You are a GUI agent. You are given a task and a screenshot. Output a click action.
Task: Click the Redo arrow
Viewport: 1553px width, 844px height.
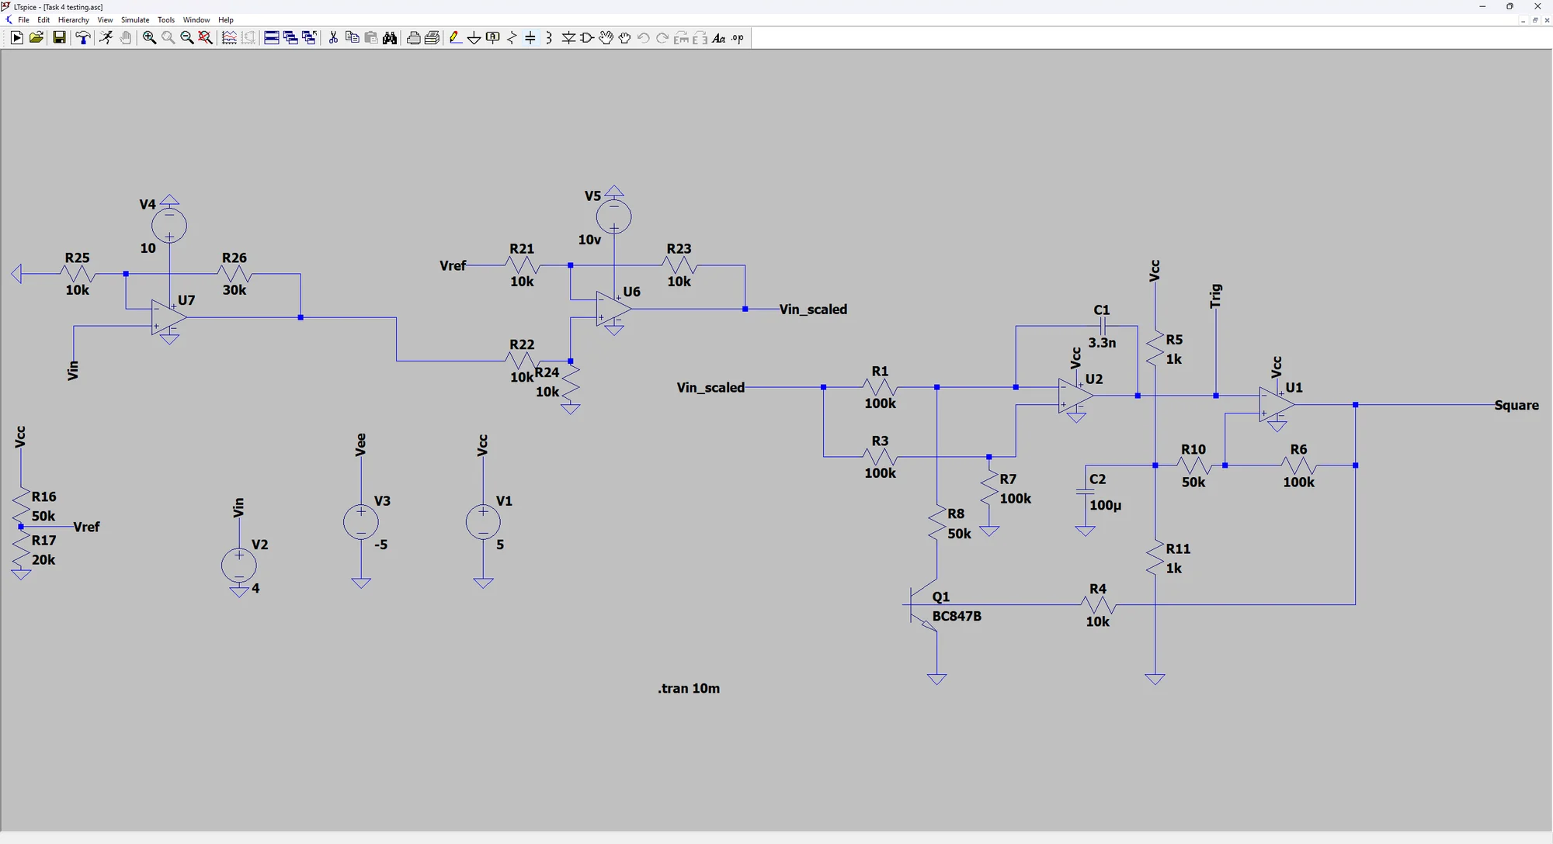point(662,38)
